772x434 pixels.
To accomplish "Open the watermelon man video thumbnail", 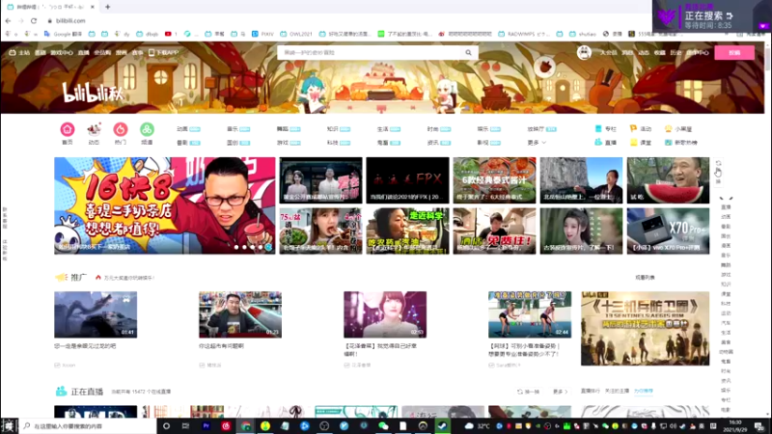I will click(668, 180).
